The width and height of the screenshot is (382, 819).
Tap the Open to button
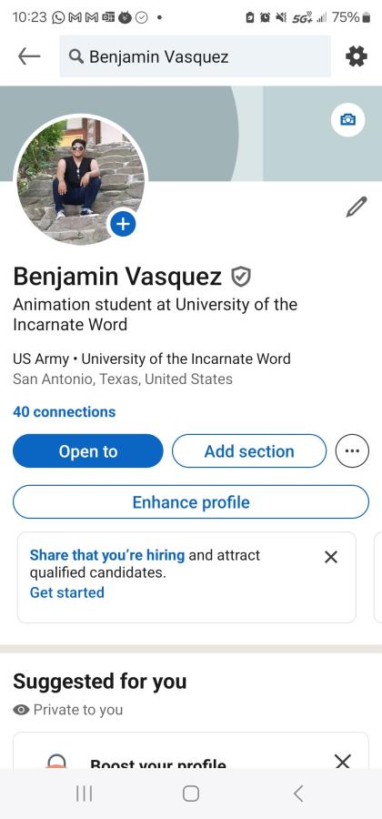(88, 450)
